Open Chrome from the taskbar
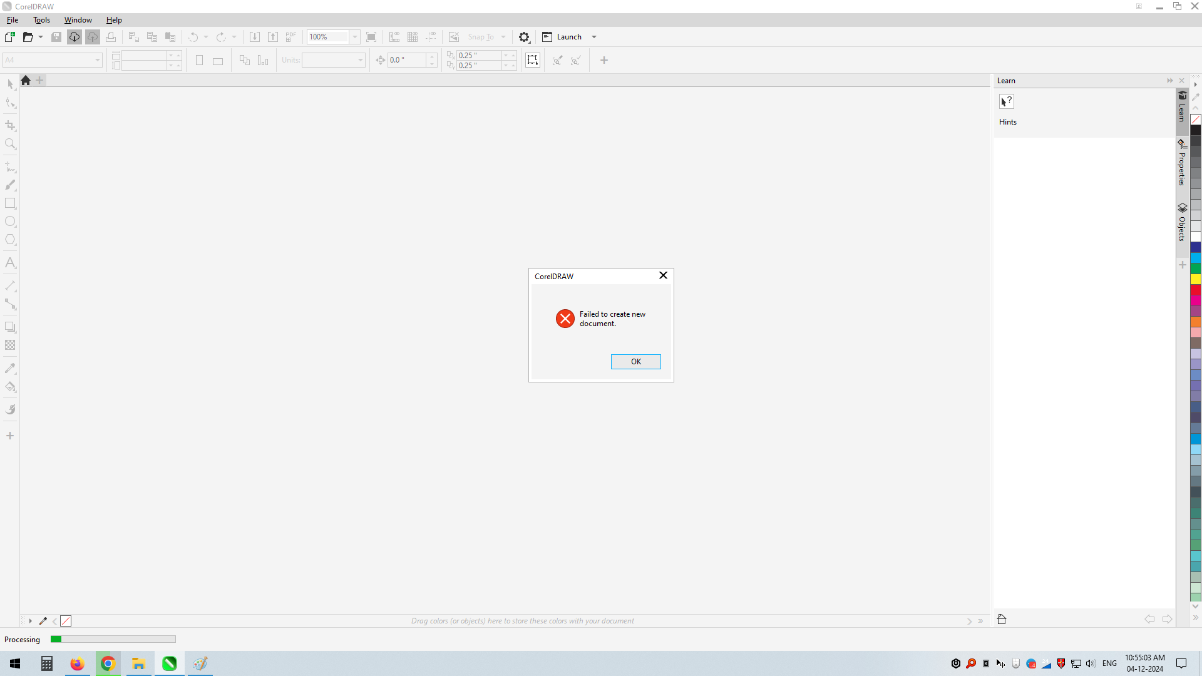 [x=108, y=663]
